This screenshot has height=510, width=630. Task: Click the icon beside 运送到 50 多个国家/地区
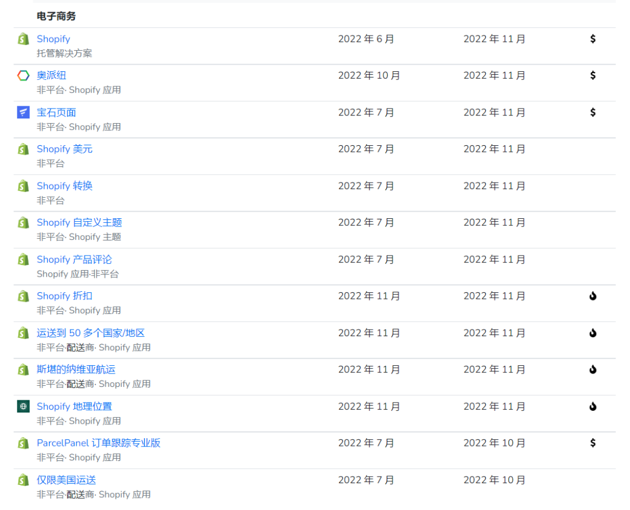point(23,333)
